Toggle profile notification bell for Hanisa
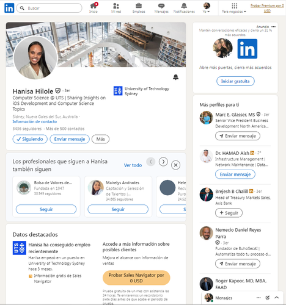This screenshot has height=305, width=286. (175, 77)
